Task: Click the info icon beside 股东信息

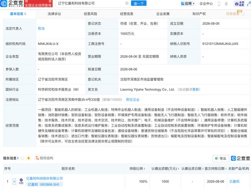Action: tap(22, 158)
